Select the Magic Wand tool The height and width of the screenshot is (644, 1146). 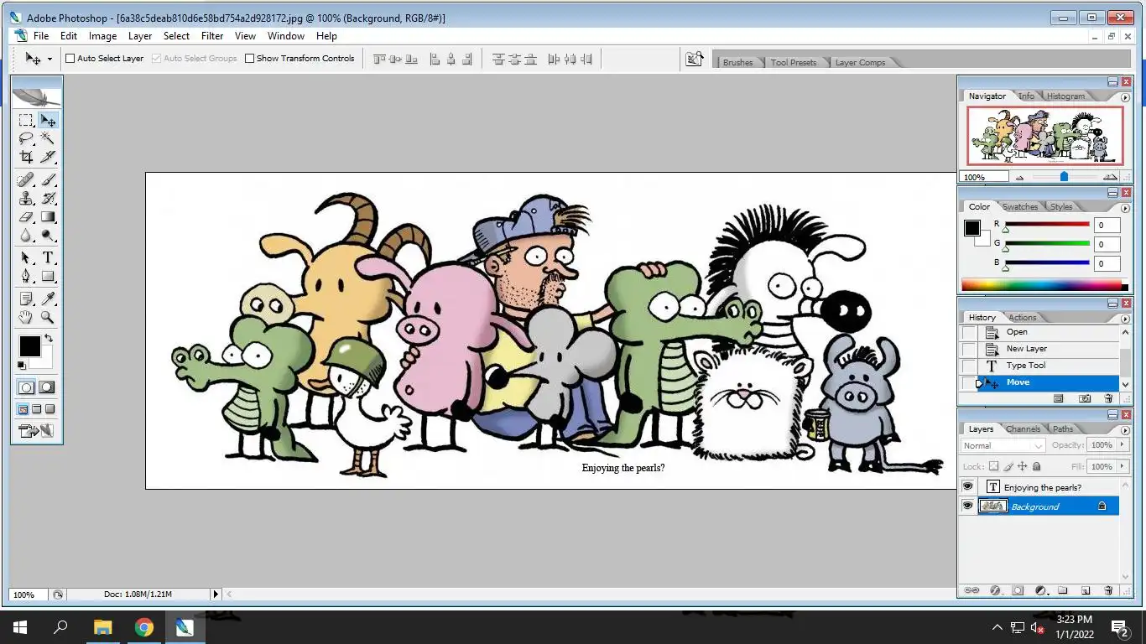48,138
